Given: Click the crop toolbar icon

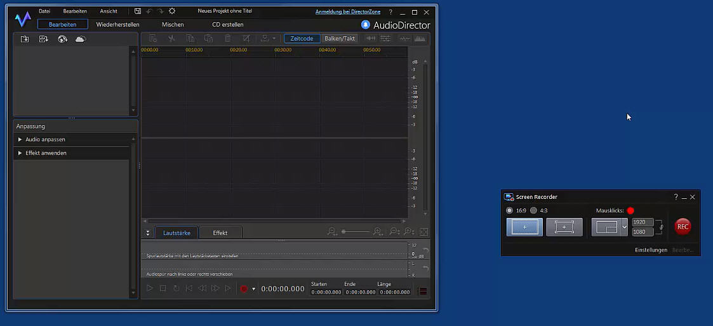Looking at the screenshot, I should coord(246,39).
